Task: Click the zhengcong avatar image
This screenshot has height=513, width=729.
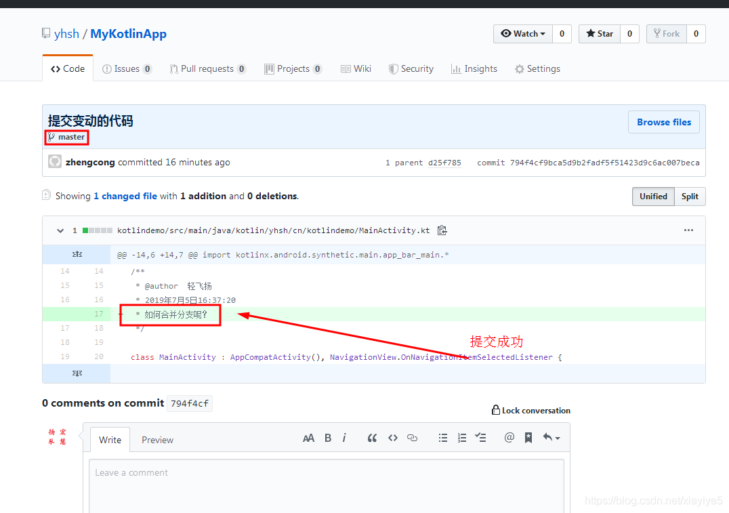Action: (x=55, y=161)
